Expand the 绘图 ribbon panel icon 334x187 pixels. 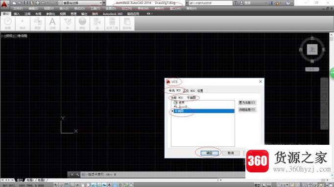click(8, 24)
